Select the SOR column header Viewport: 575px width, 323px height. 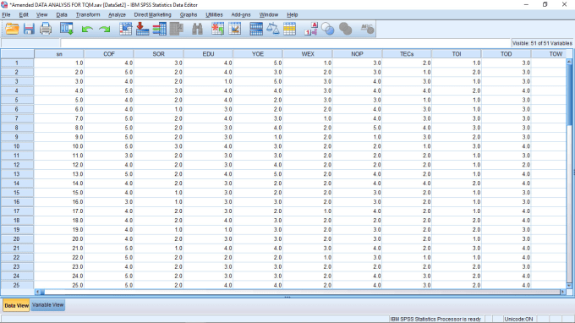pyautogui.click(x=158, y=54)
